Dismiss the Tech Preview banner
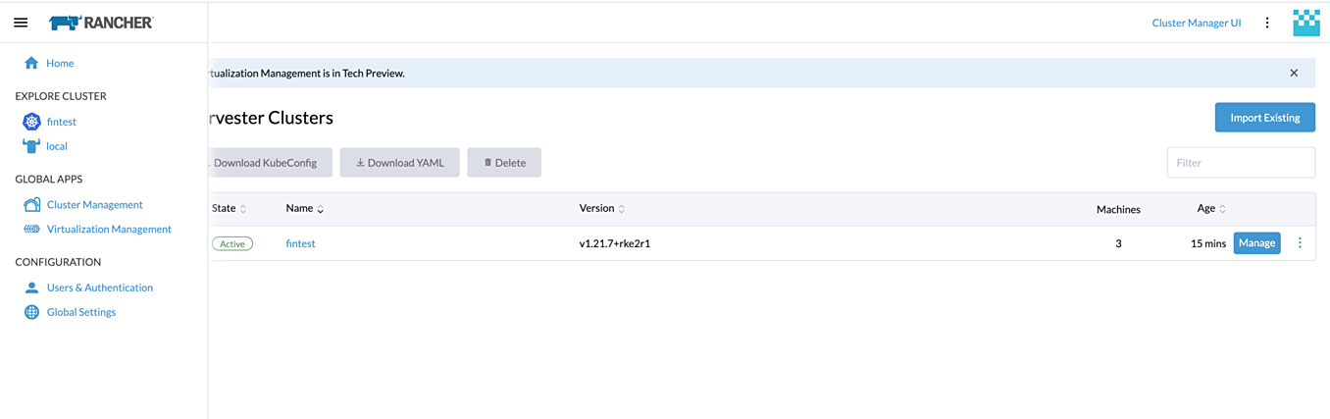Screen dimensions: 1330x419 [x=1294, y=73]
